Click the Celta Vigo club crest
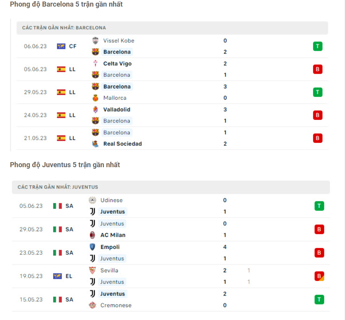This screenshot has width=345, height=320. tap(95, 64)
